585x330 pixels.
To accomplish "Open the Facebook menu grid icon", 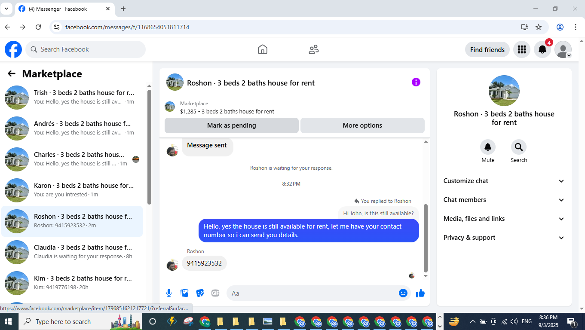I will coord(522,49).
